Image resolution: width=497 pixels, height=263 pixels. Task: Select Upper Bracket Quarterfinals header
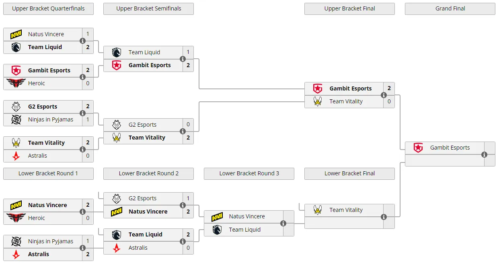(x=48, y=8)
